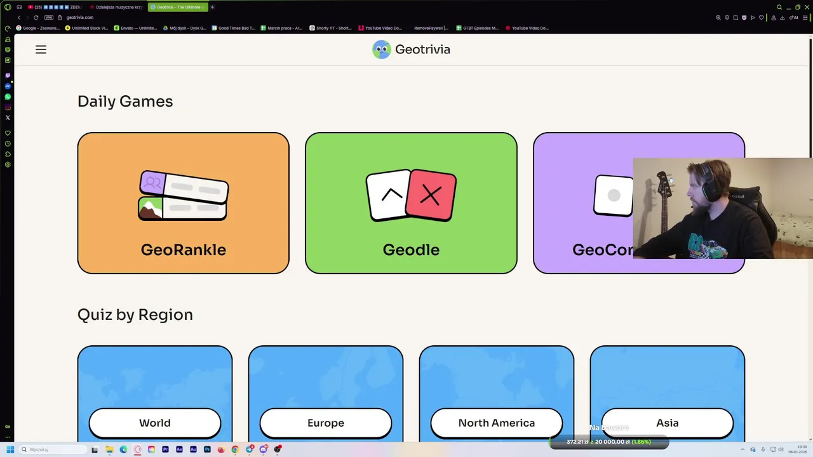The image size is (813, 457).
Task: Open Shorty YT bookmark
Action: [x=331, y=28]
